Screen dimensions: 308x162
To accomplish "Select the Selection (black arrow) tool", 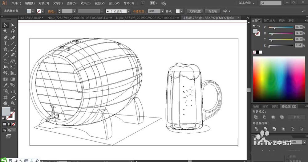I will pos(5,25).
